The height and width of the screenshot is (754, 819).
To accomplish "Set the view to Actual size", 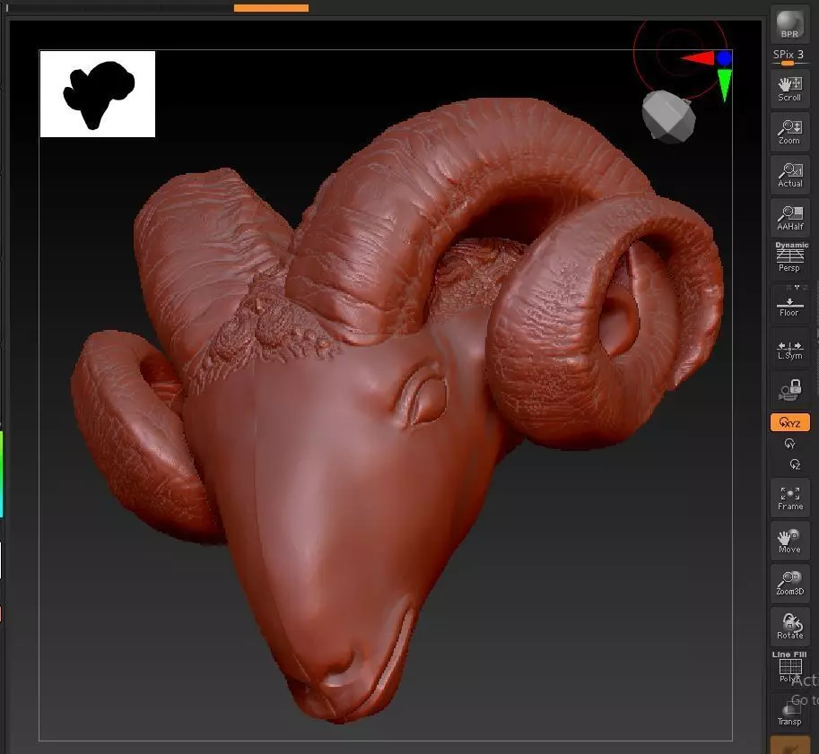I will coord(789,176).
